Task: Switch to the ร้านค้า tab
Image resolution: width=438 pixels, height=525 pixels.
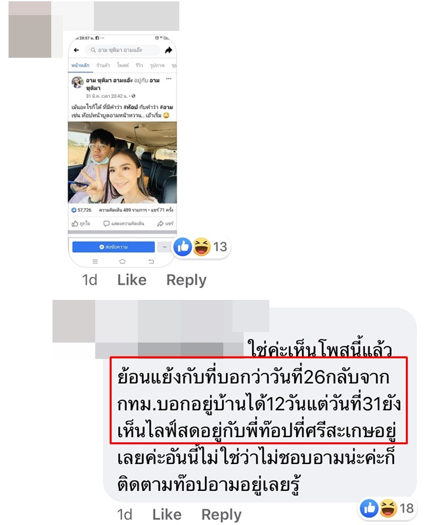Action: (103, 65)
